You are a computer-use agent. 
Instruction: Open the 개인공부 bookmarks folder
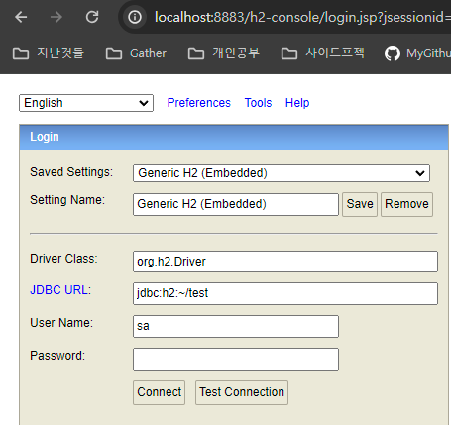224,53
